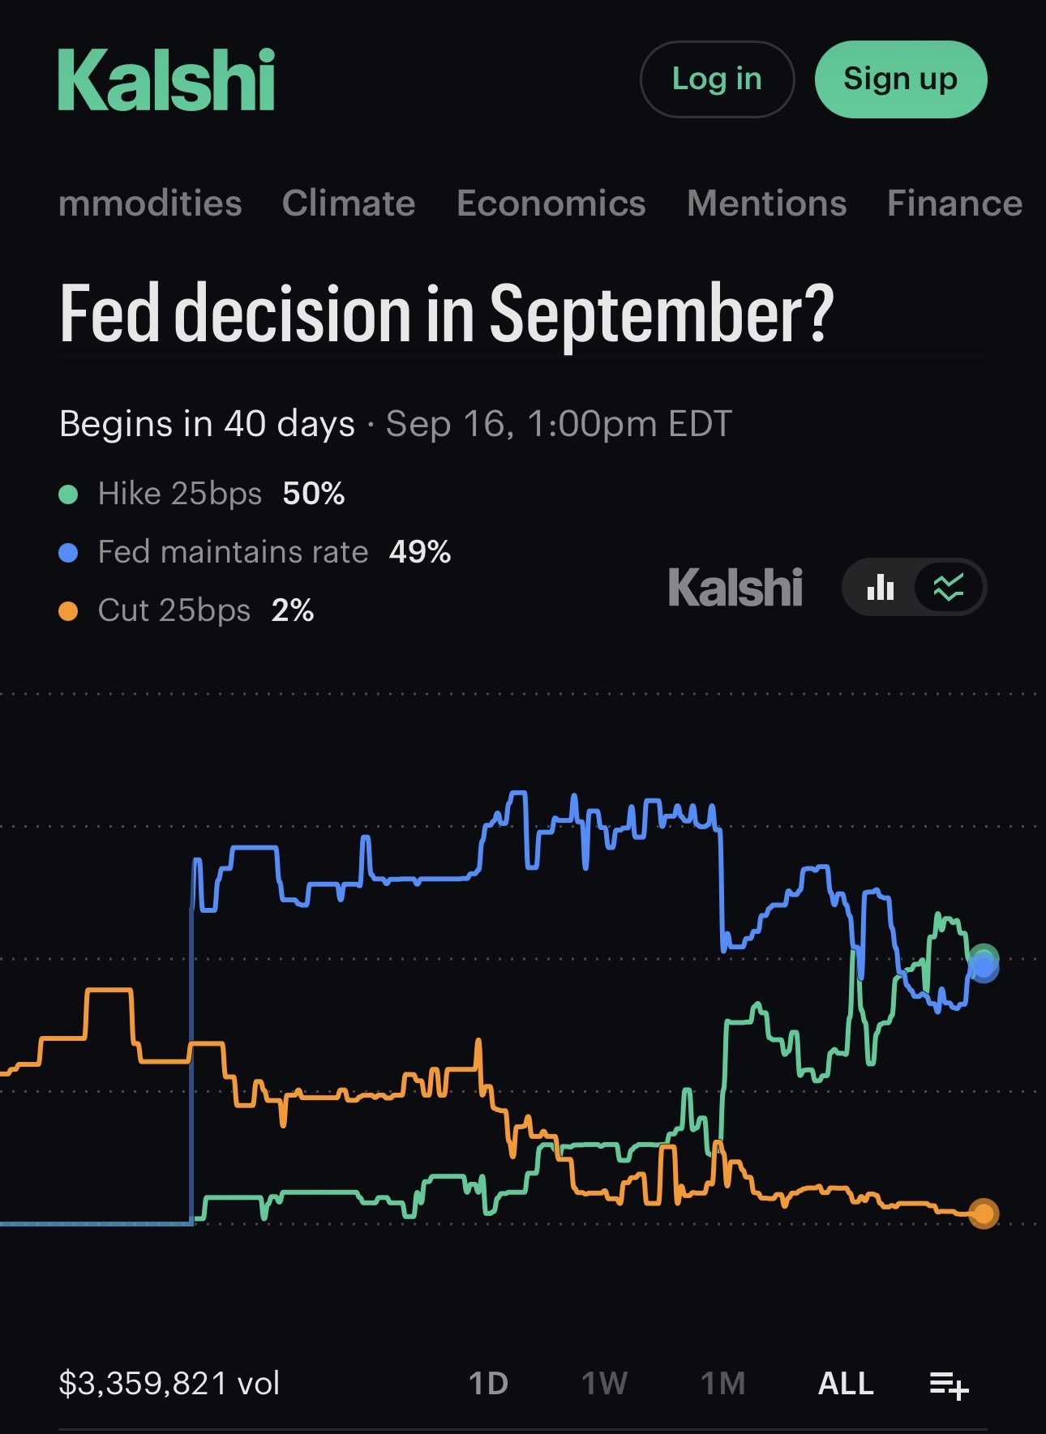The image size is (1046, 1434).
Task: Click the blue endpoint marker on chart
Action: point(984,967)
